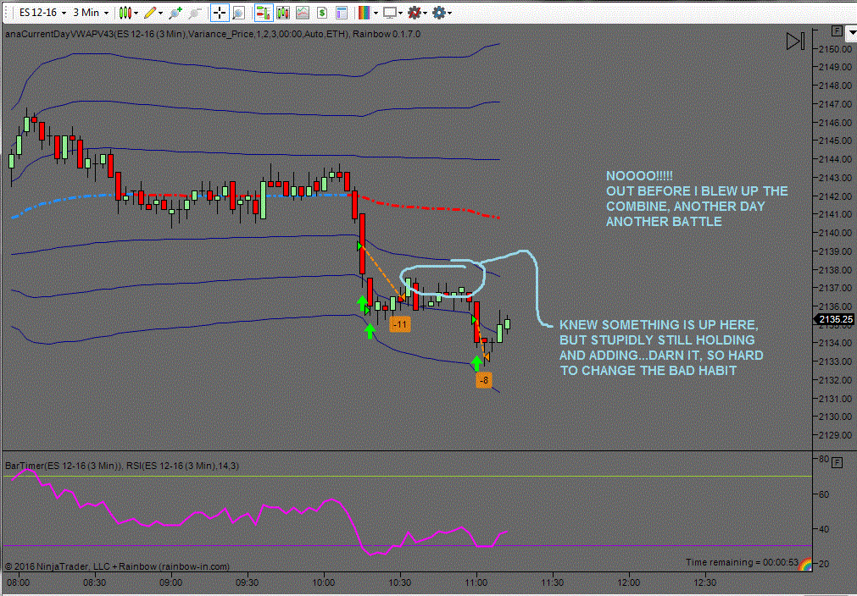Viewport: 857px width, 596px height.
Task: Open the 3 Min interval selector
Action: click(86, 12)
